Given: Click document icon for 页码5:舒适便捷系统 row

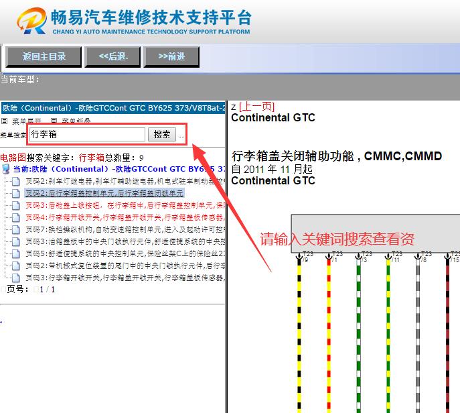Looking at the screenshot, I should [x=15, y=253].
